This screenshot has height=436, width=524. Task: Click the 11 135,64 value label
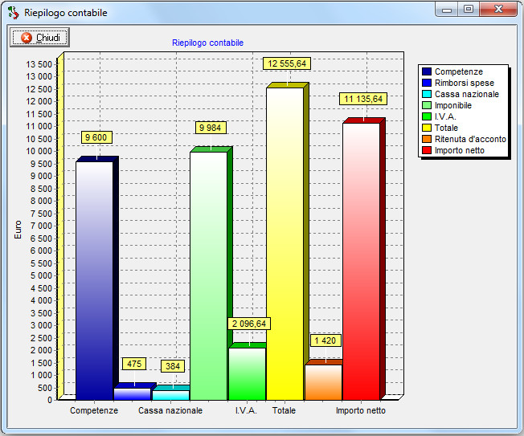pyautogui.click(x=363, y=99)
